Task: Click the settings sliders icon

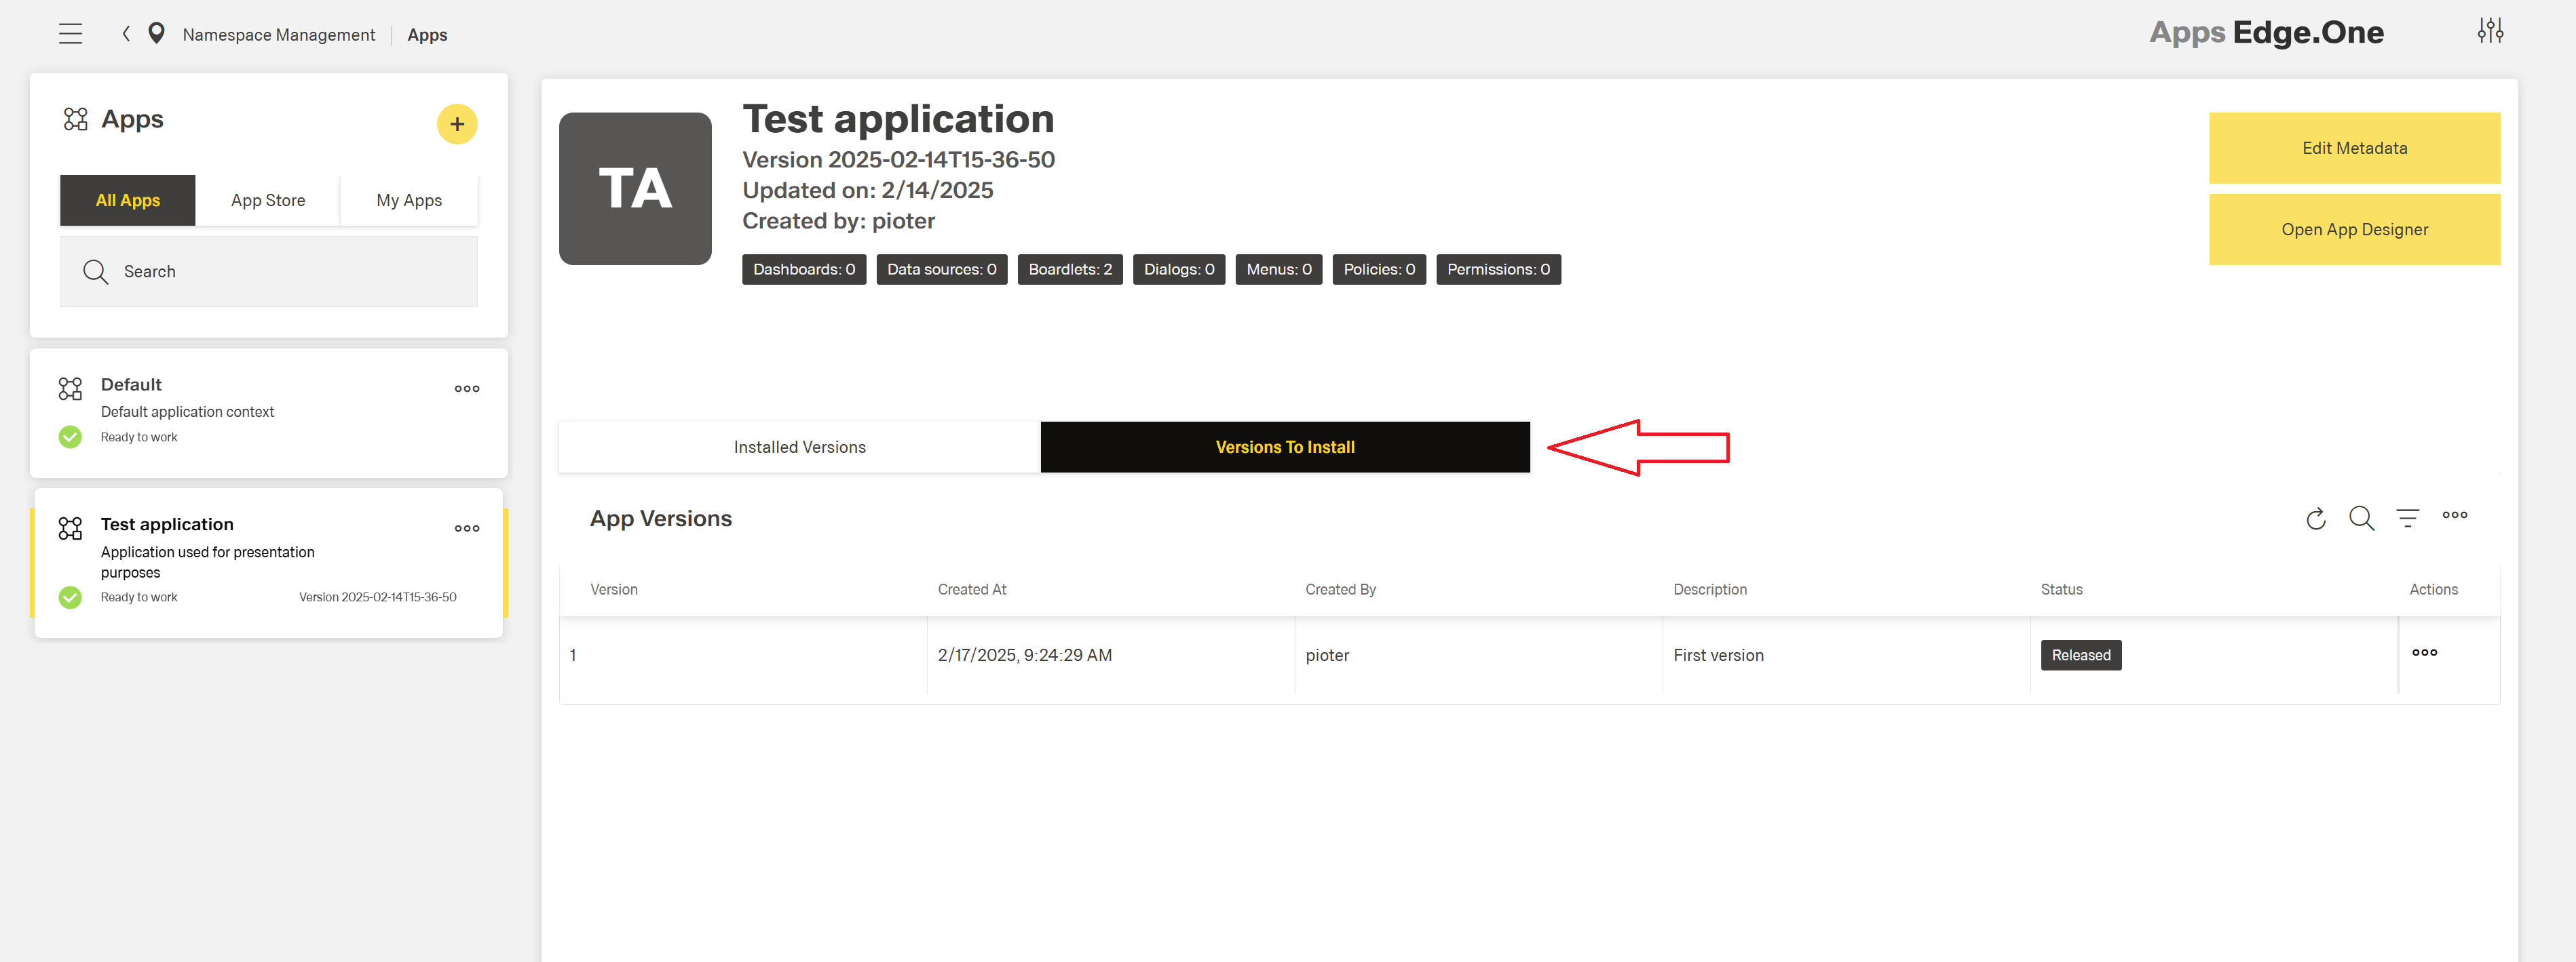Action: click(2490, 31)
